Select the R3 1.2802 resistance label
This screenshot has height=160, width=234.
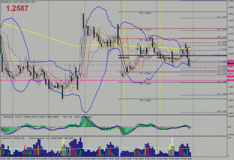tap(145, 13)
